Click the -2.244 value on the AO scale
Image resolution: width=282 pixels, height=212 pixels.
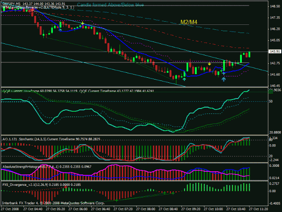tap(274, 160)
